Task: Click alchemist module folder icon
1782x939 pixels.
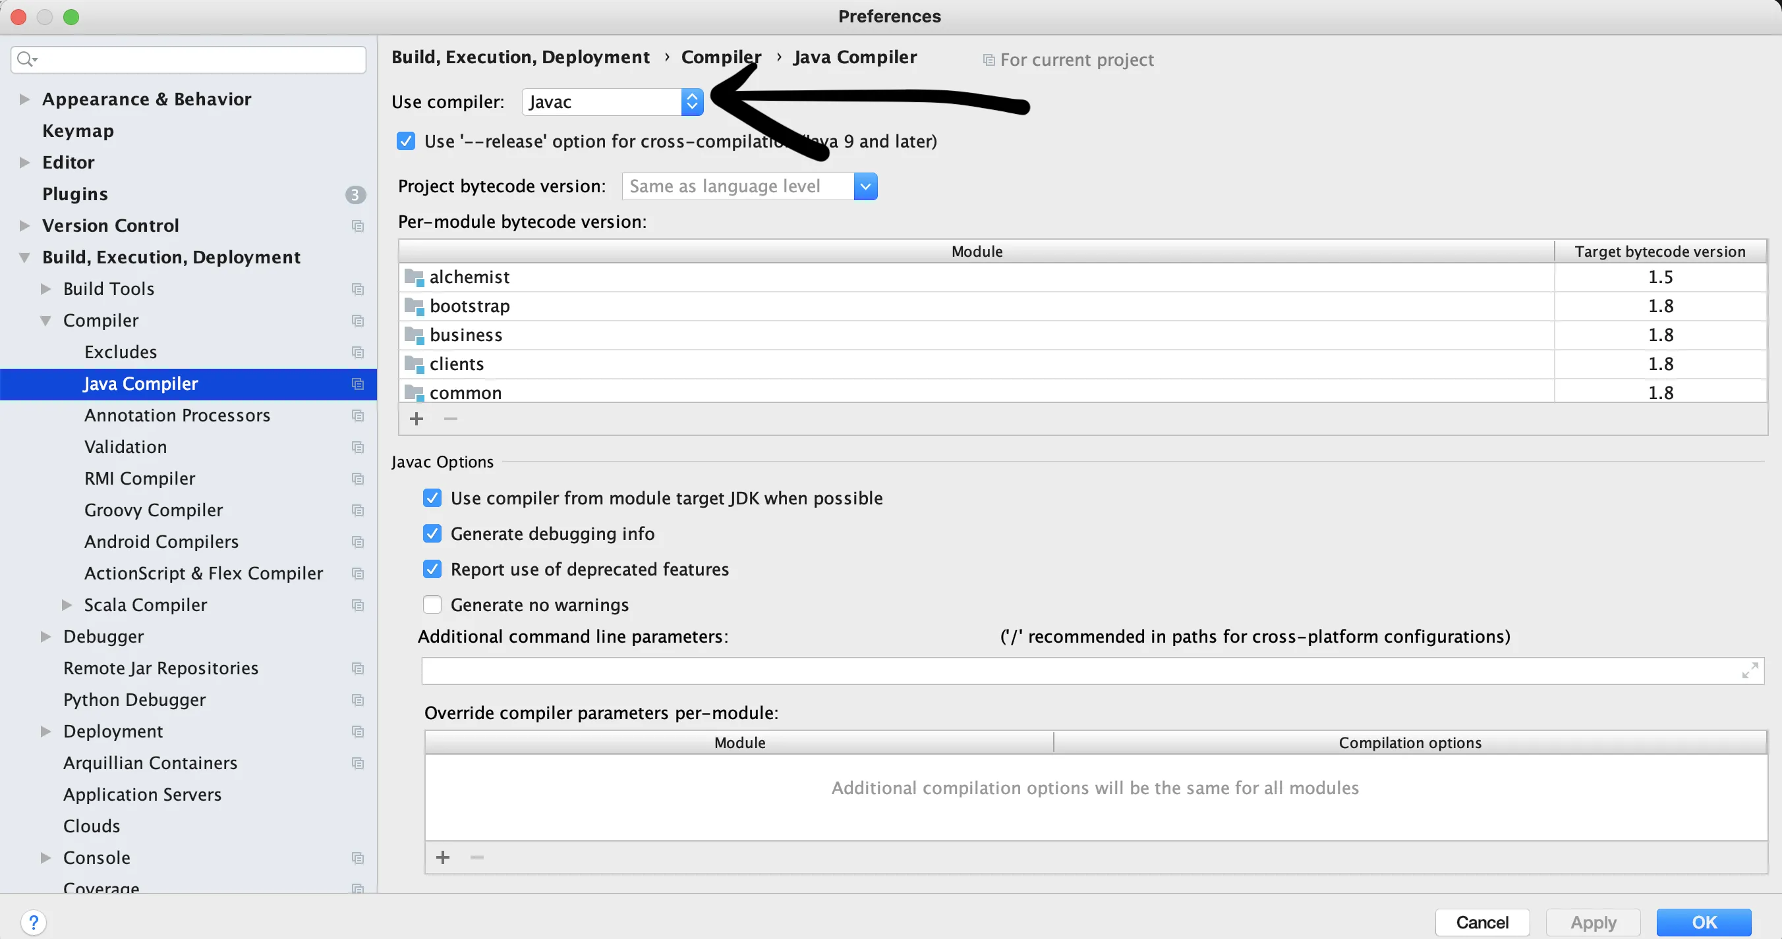Action: tap(414, 277)
